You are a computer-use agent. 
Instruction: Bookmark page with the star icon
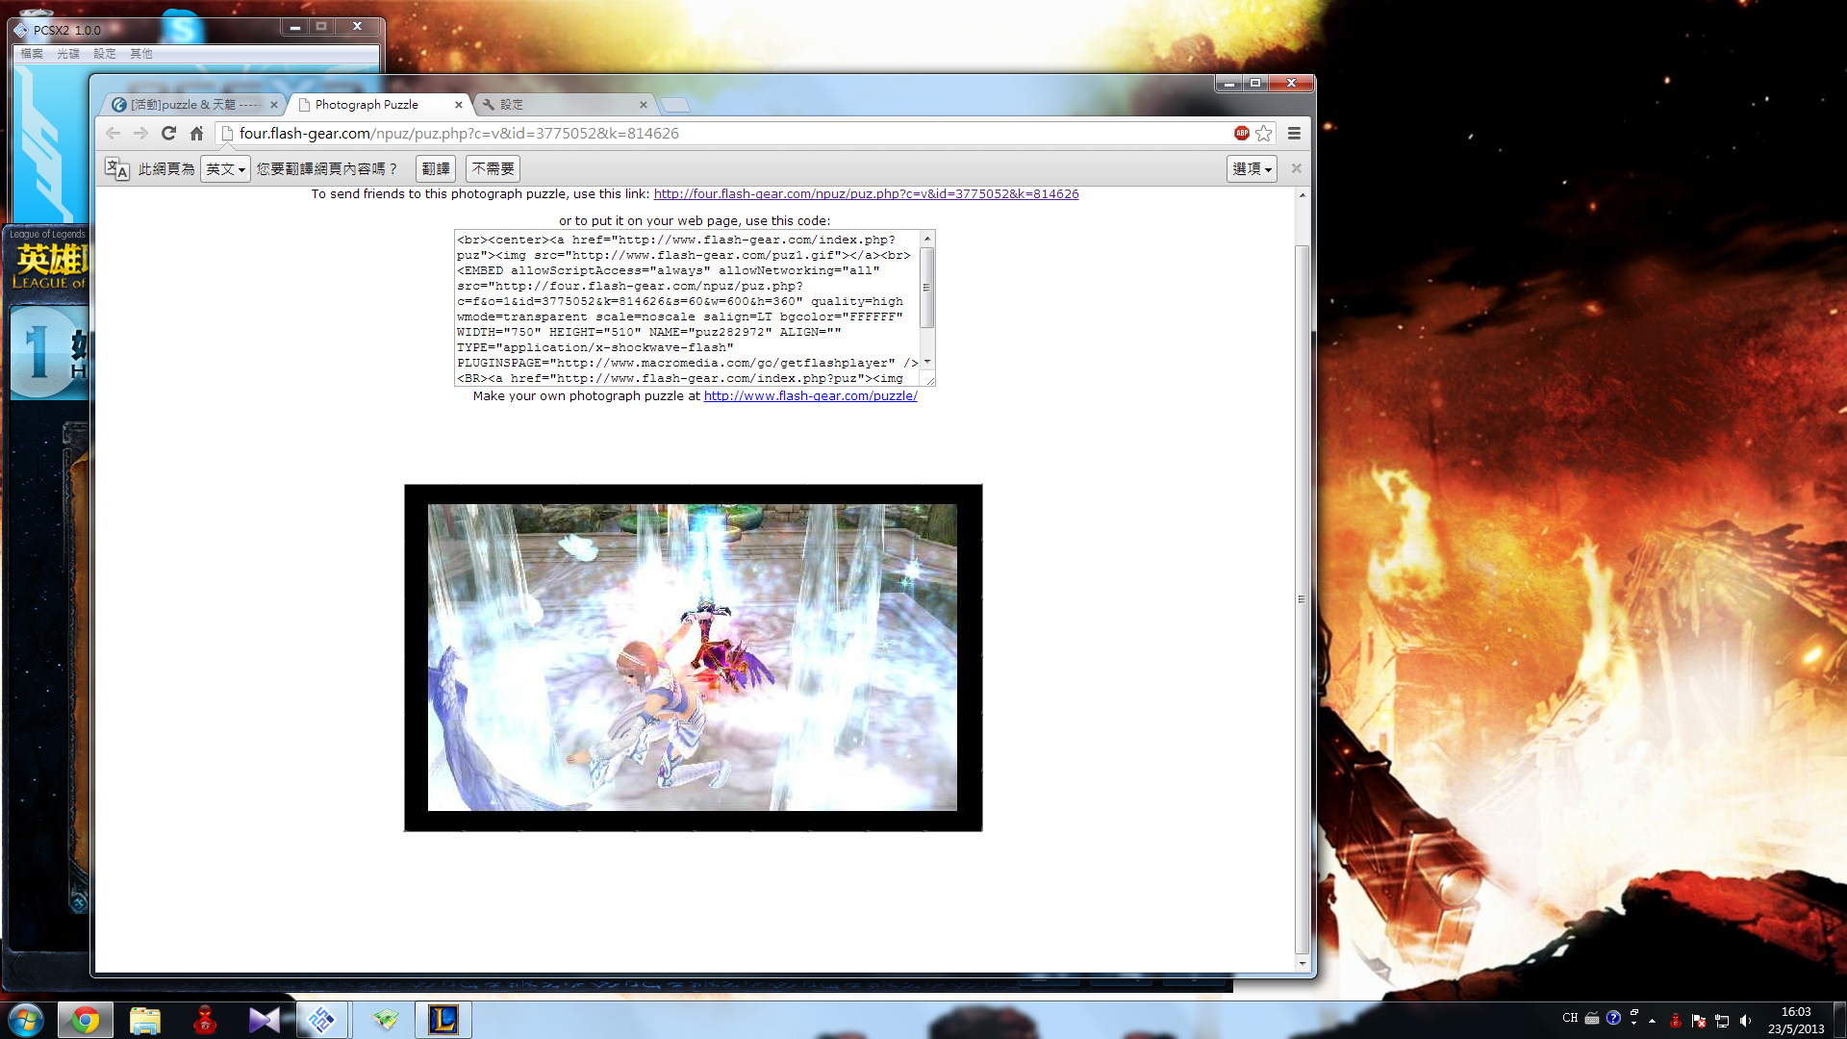pos(1264,134)
